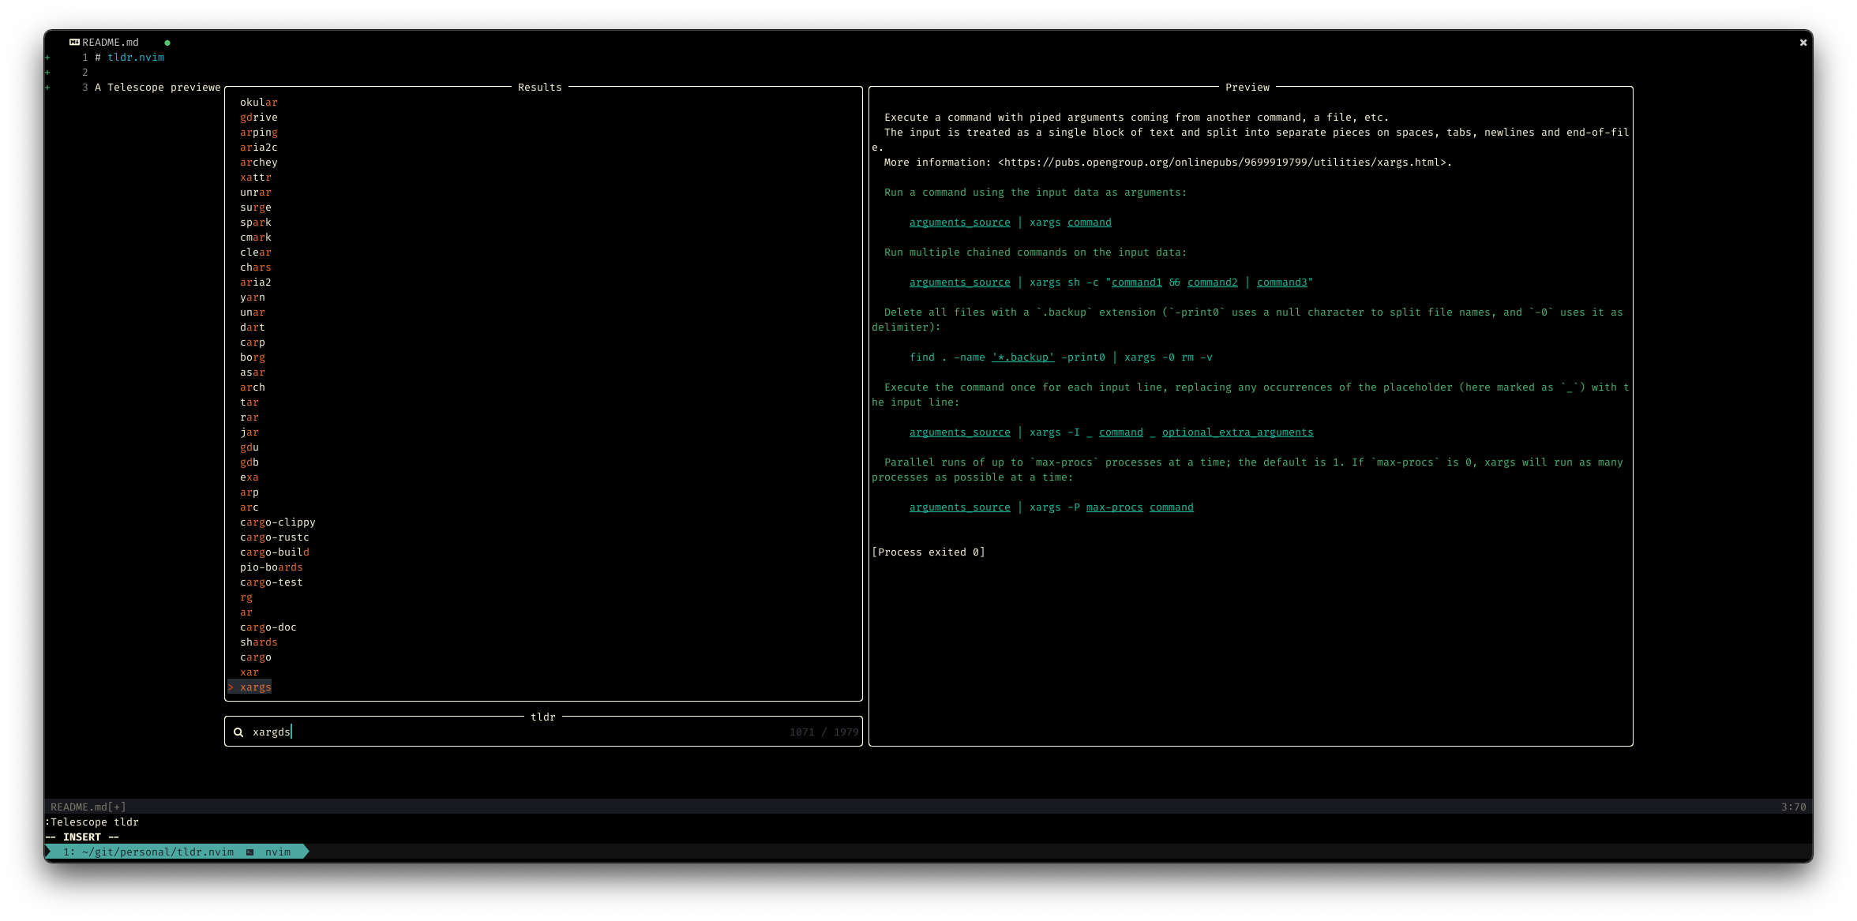Pick the tar entry

click(249, 402)
